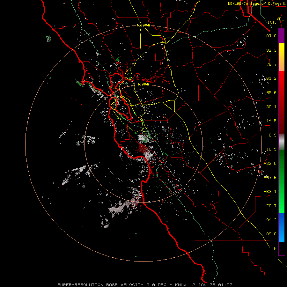Click the 100 NMI range ring label

(x=143, y=25)
